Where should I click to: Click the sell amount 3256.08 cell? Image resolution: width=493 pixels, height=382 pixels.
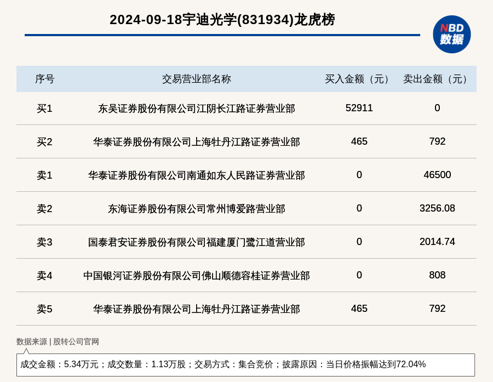pos(437,208)
